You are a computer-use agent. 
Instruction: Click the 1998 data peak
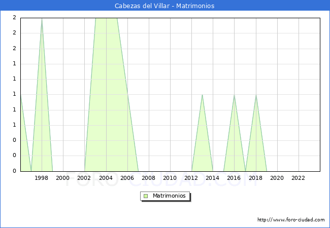click(42, 19)
